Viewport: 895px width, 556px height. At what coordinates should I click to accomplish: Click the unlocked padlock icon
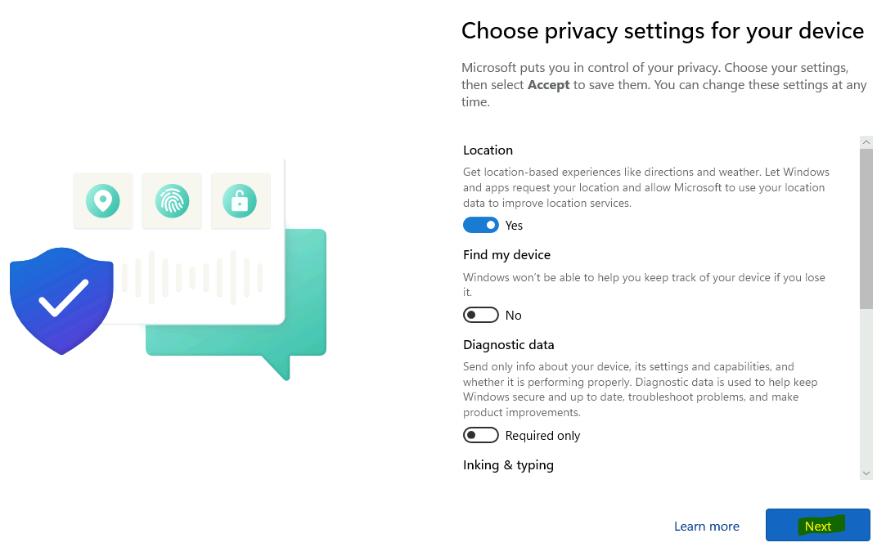[240, 200]
